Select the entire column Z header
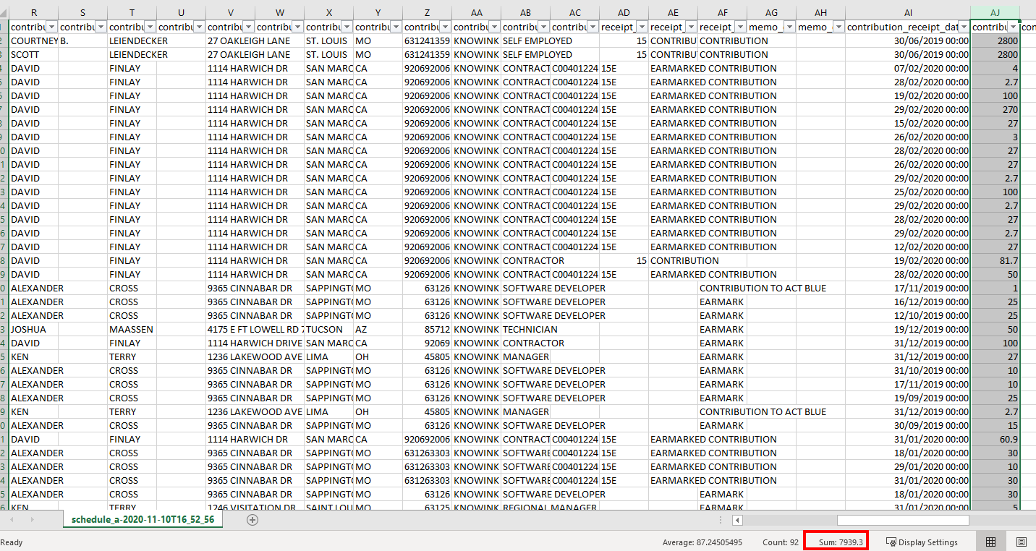 tap(427, 12)
